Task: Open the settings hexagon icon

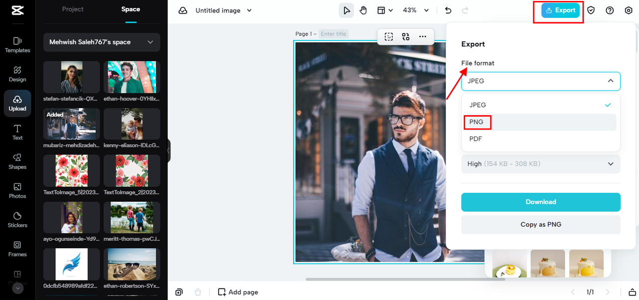Action: [629, 10]
